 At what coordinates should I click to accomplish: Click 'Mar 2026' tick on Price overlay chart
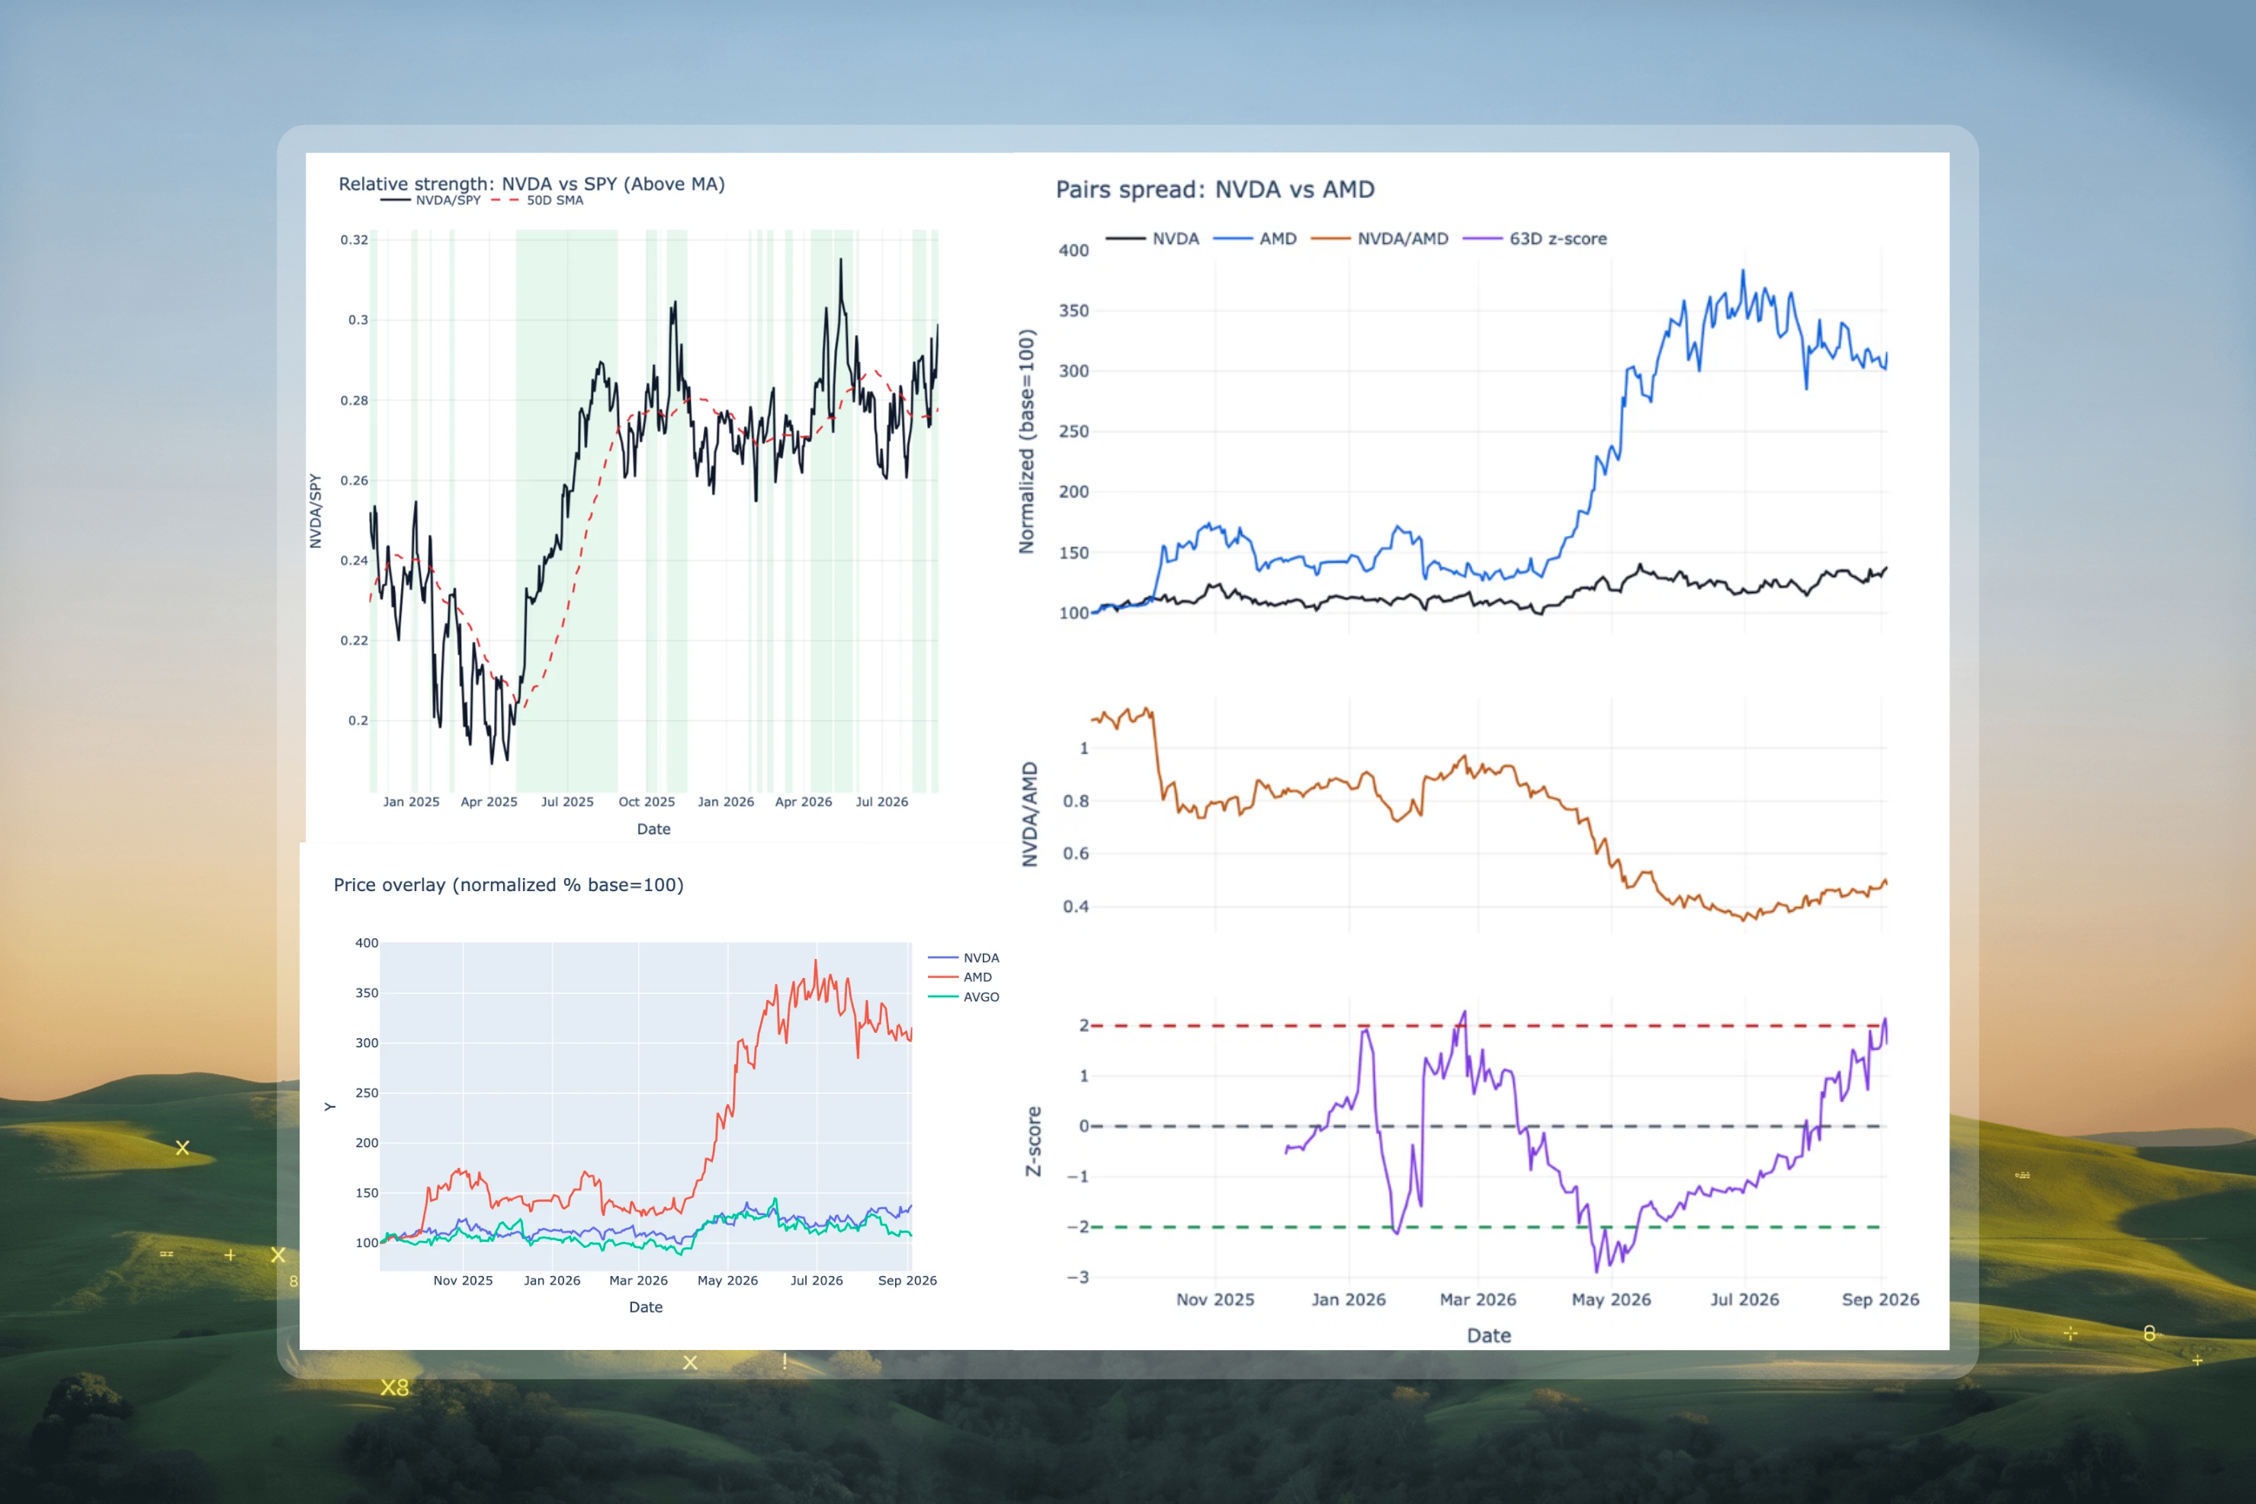(639, 1281)
